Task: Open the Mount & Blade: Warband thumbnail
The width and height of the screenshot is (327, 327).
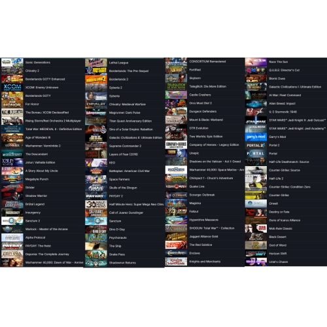Action: point(176,120)
